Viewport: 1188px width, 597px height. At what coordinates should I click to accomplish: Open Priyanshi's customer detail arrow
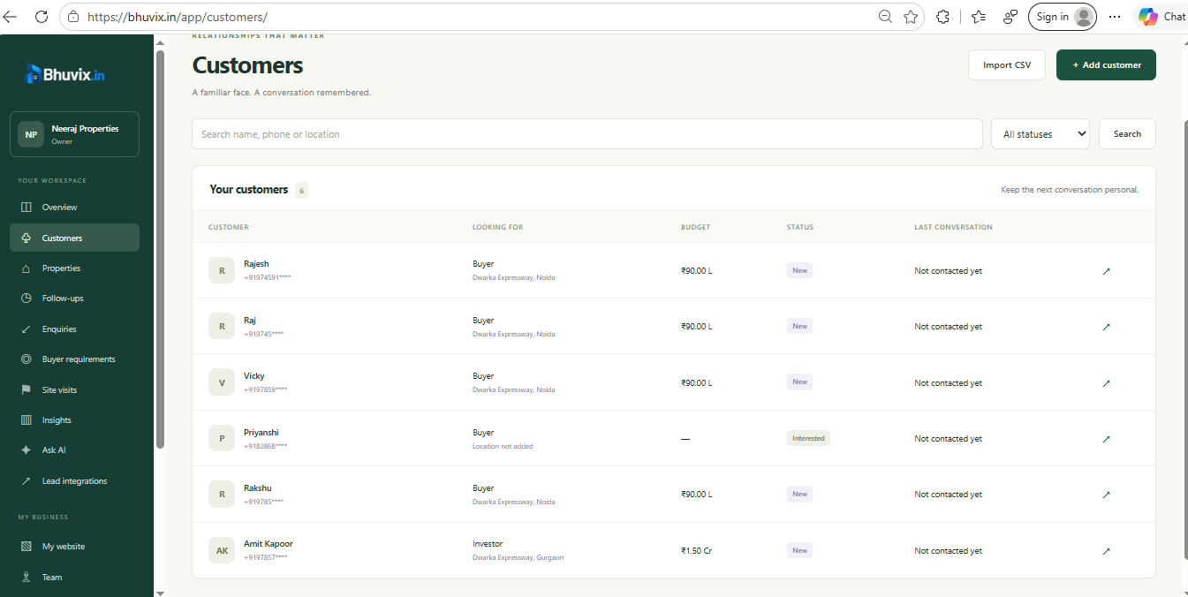pyautogui.click(x=1107, y=439)
